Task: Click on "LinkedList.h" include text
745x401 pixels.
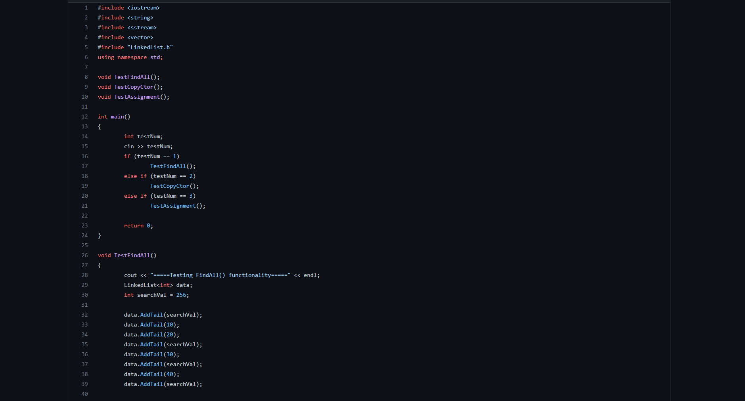Action: [x=150, y=47]
